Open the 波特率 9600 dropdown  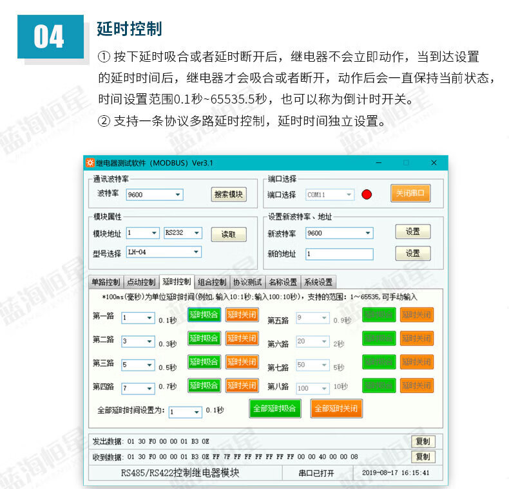(x=155, y=194)
